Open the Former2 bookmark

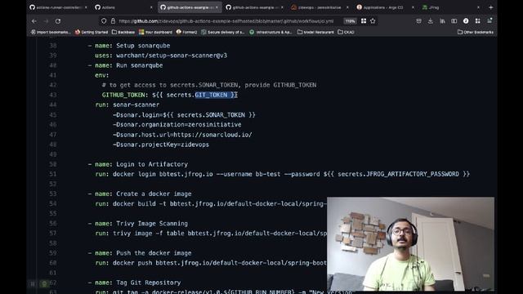(x=187, y=32)
